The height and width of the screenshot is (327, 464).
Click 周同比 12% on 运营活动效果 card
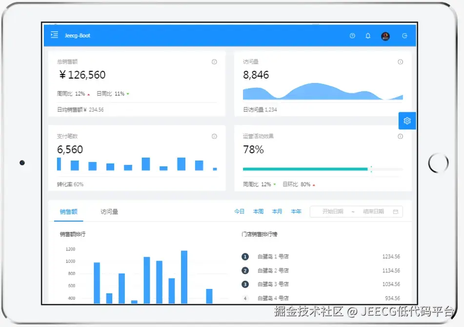[x=259, y=184]
